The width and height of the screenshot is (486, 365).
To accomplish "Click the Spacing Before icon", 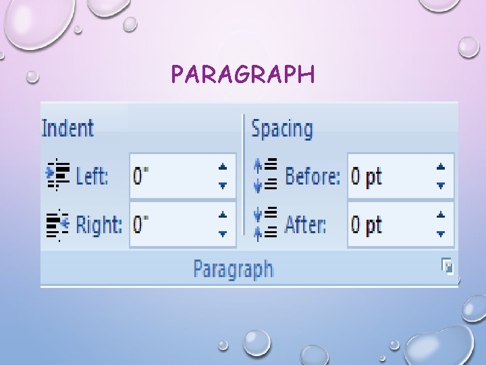I will coord(266,175).
